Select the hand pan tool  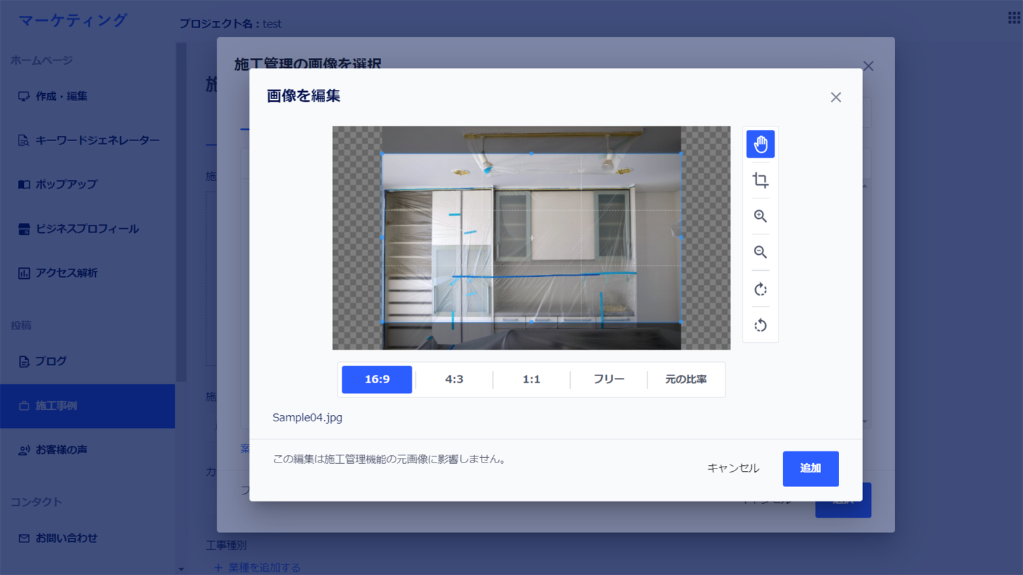760,144
